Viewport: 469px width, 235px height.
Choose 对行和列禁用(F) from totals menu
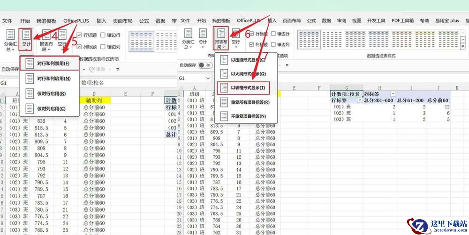tap(49, 64)
